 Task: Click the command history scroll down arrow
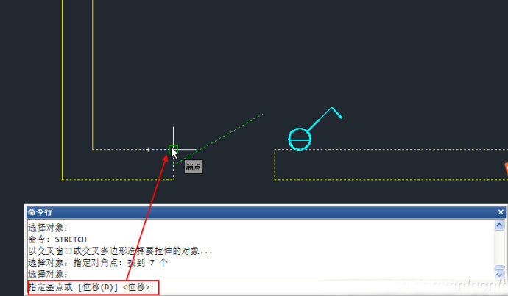pos(499,275)
